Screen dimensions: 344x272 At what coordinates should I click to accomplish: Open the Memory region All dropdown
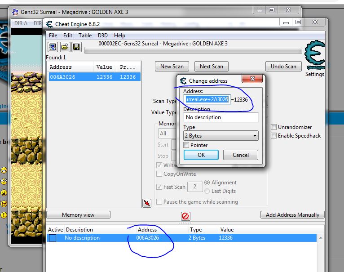(x=167, y=134)
